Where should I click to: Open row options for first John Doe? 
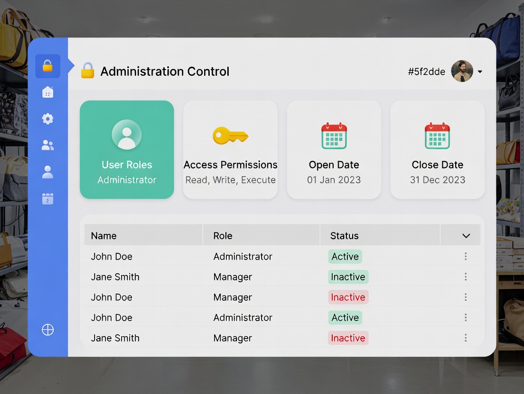466,256
